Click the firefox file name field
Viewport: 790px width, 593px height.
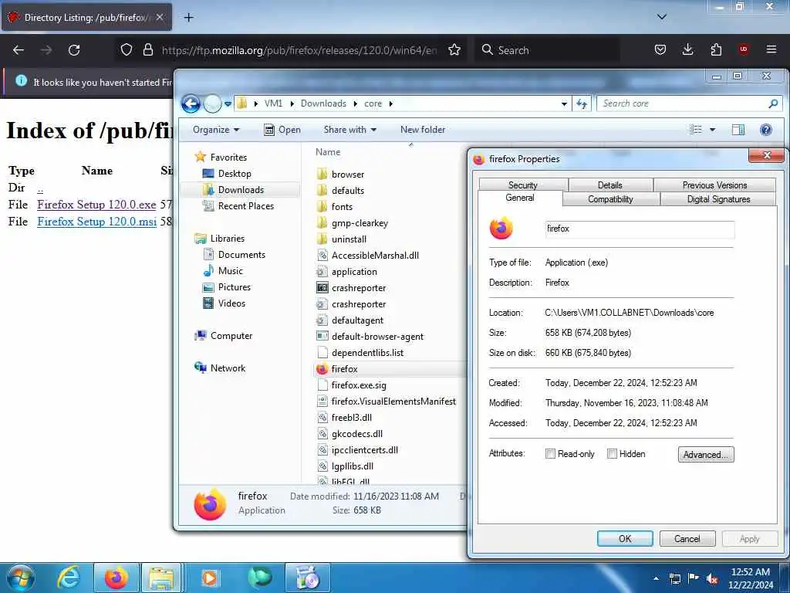640,229
